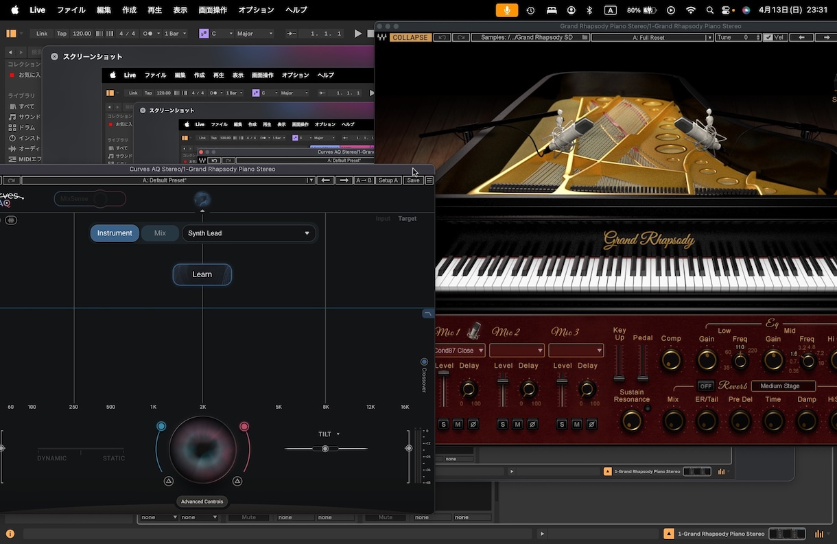Click the left triangle icon under the orb
837x544 pixels.
point(169,481)
